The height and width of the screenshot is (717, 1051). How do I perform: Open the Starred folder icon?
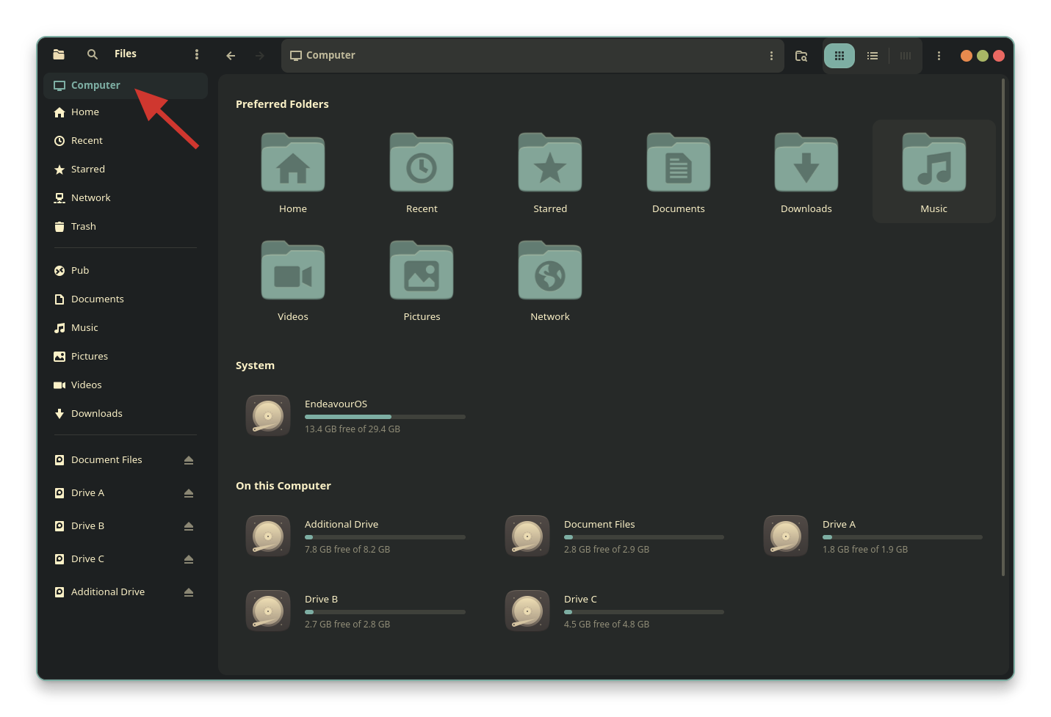pyautogui.click(x=550, y=163)
